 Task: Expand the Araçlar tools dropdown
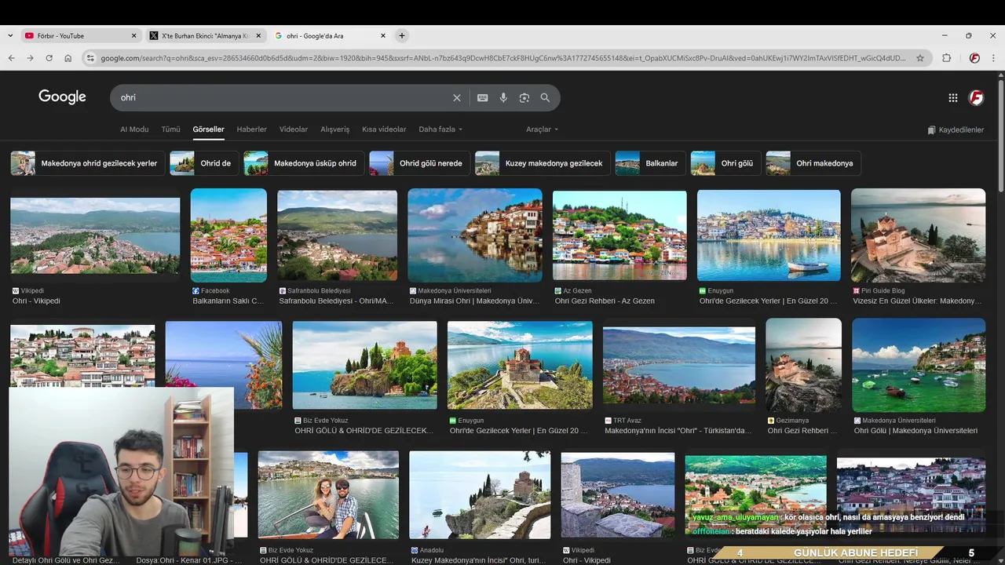click(x=543, y=129)
